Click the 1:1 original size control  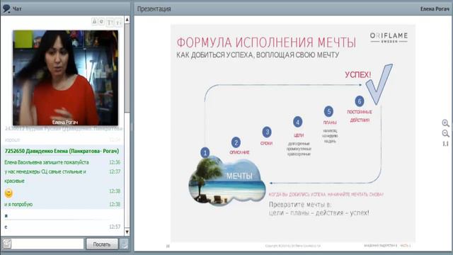click(445, 144)
